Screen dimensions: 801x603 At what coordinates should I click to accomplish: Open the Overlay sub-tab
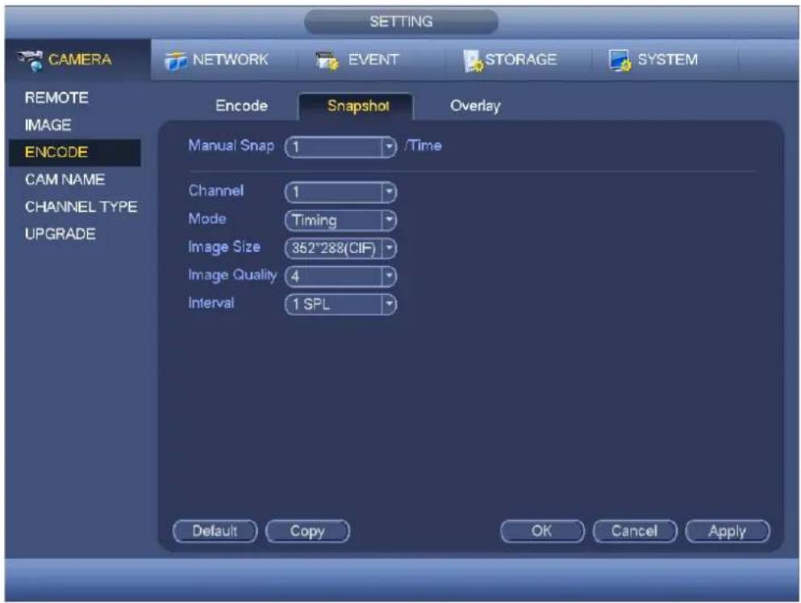click(475, 106)
